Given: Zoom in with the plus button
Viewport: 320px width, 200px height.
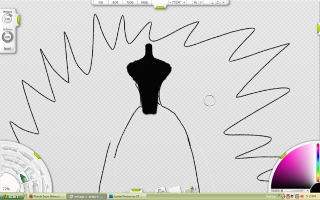Looking at the screenshot, I should pyautogui.click(x=185, y=3).
